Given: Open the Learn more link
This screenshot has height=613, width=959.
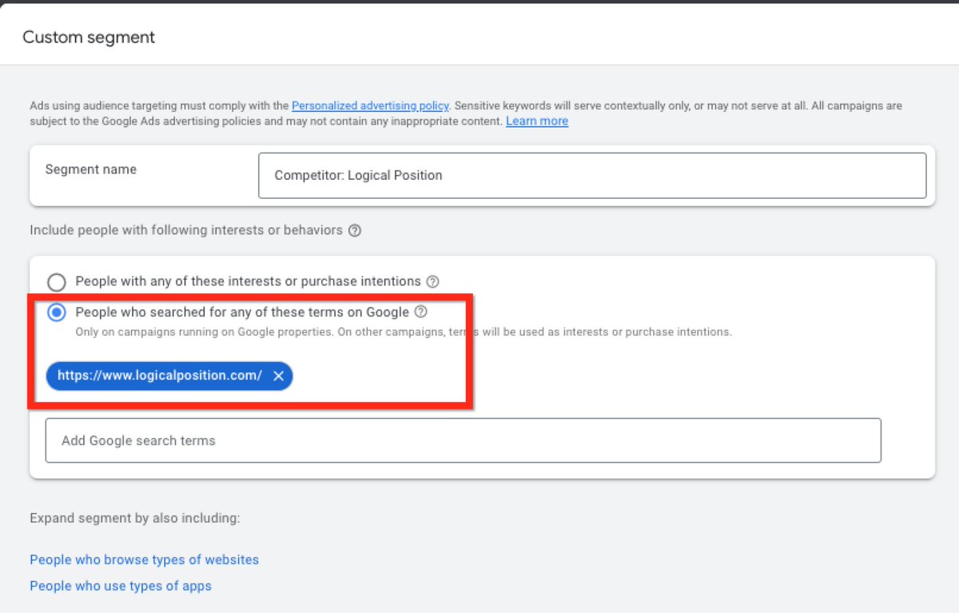Looking at the screenshot, I should 537,121.
